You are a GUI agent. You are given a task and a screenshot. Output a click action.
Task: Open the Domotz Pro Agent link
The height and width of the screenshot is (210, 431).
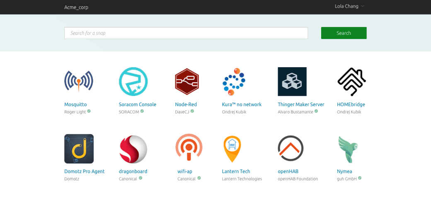(x=85, y=171)
